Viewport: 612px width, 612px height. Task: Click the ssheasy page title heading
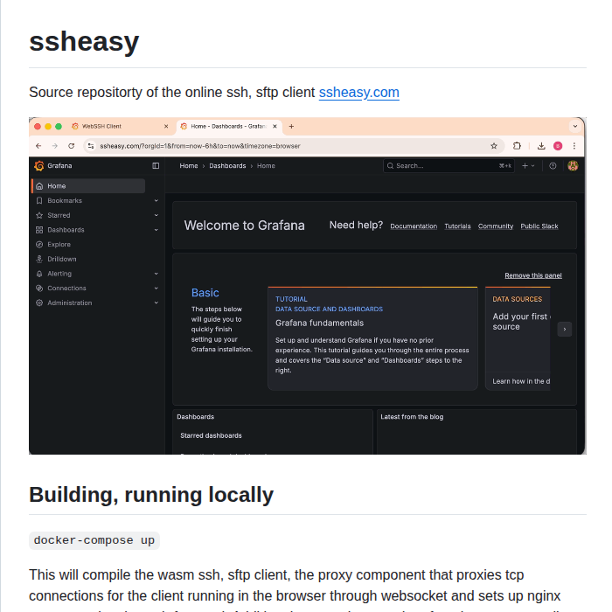click(x=84, y=41)
